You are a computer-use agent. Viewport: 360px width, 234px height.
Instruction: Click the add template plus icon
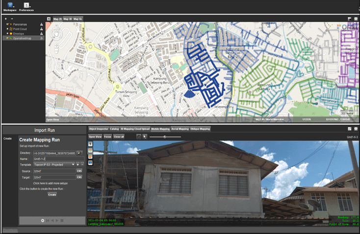point(77,165)
